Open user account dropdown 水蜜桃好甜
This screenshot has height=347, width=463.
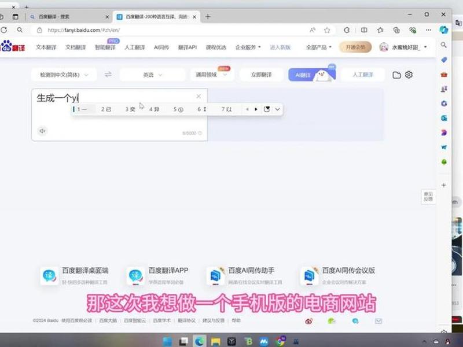(403, 47)
